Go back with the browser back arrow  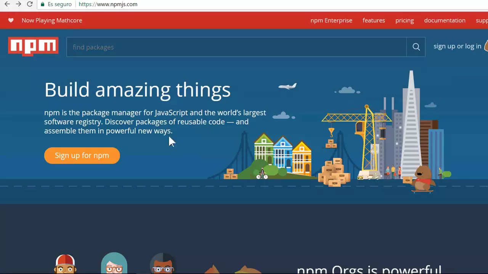(7, 4)
